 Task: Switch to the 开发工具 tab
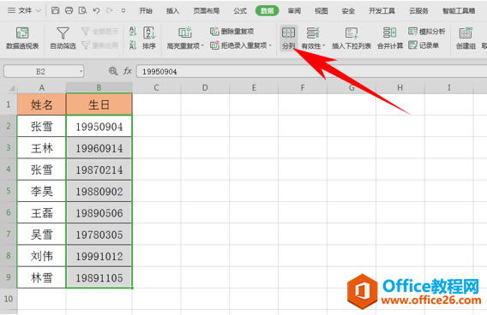[382, 11]
